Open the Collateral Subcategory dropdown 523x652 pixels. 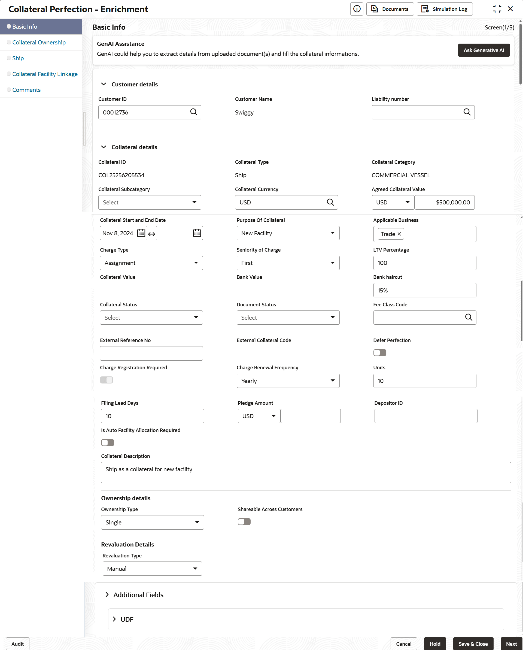[x=150, y=202]
